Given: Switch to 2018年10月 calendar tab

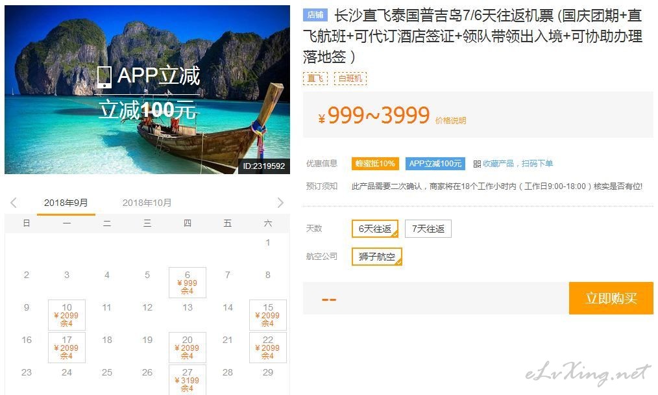Looking at the screenshot, I should coord(147,203).
